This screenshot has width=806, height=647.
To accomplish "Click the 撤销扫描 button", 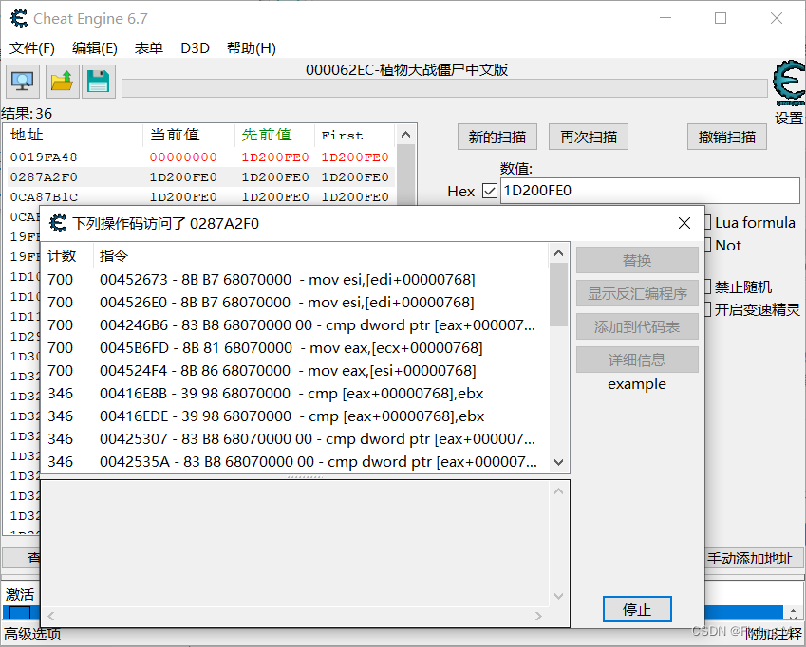I will pyautogui.click(x=727, y=138).
